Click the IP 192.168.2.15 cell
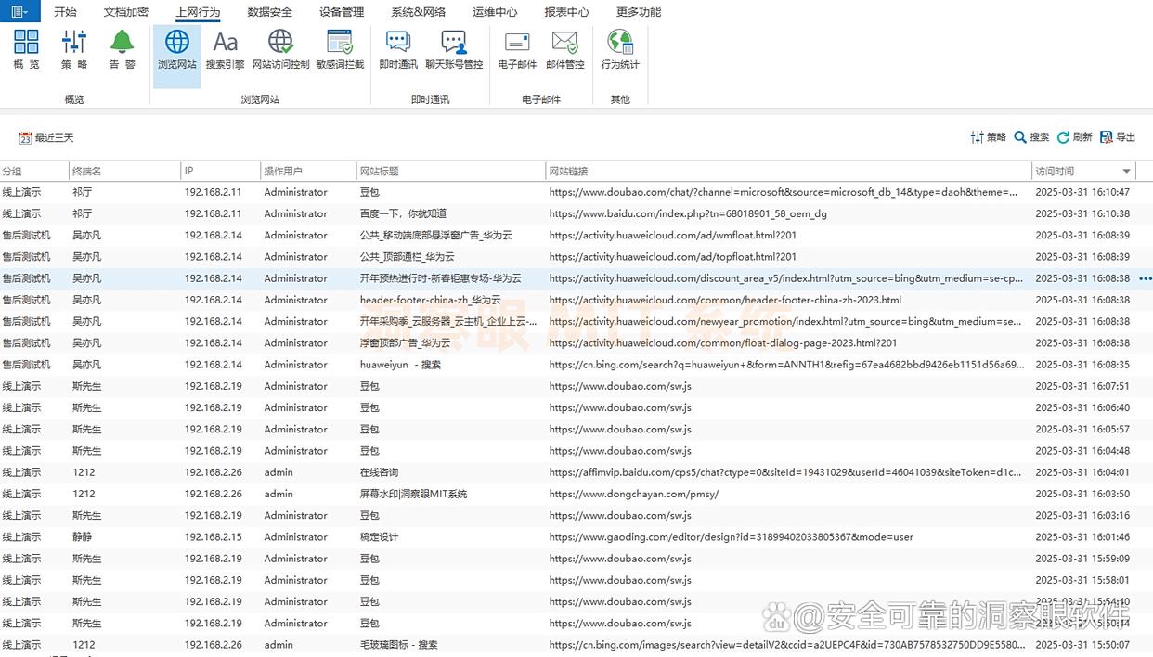1153x657 pixels. pyautogui.click(x=213, y=537)
